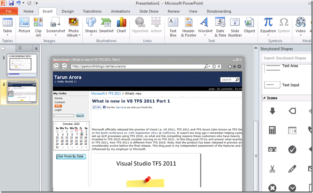Open the Photo Album dropdown arrow
Screen dimensions: 313x193
coord(79,35)
